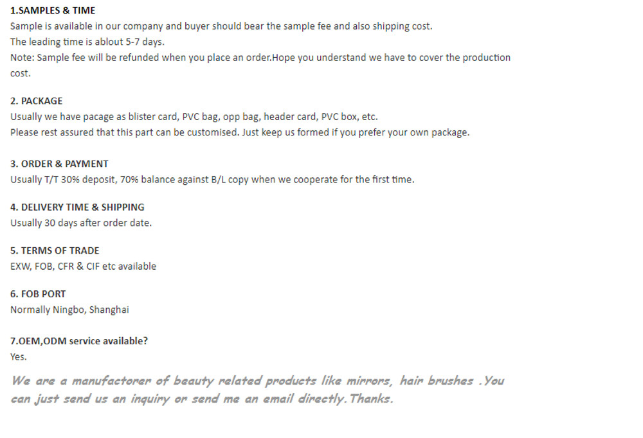The image size is (643, 438).
Task: Click the '2. PACKAGE' heading
Action: point(37,101)
